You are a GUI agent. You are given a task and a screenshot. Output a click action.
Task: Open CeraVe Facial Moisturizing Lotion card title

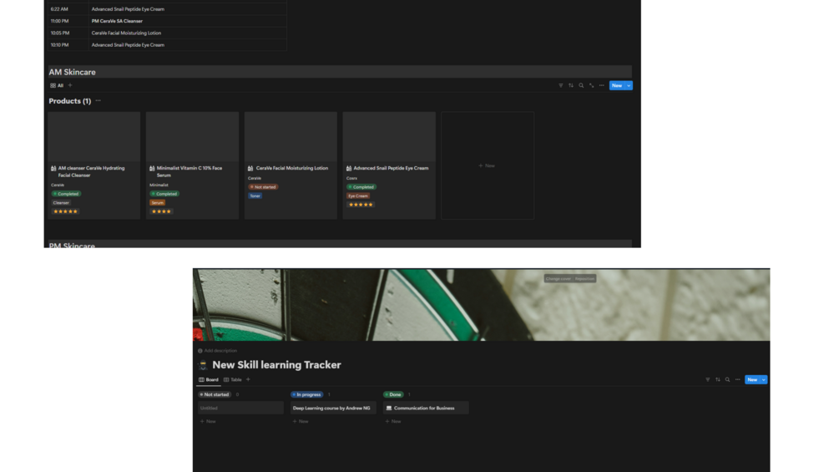click(292, 168)
